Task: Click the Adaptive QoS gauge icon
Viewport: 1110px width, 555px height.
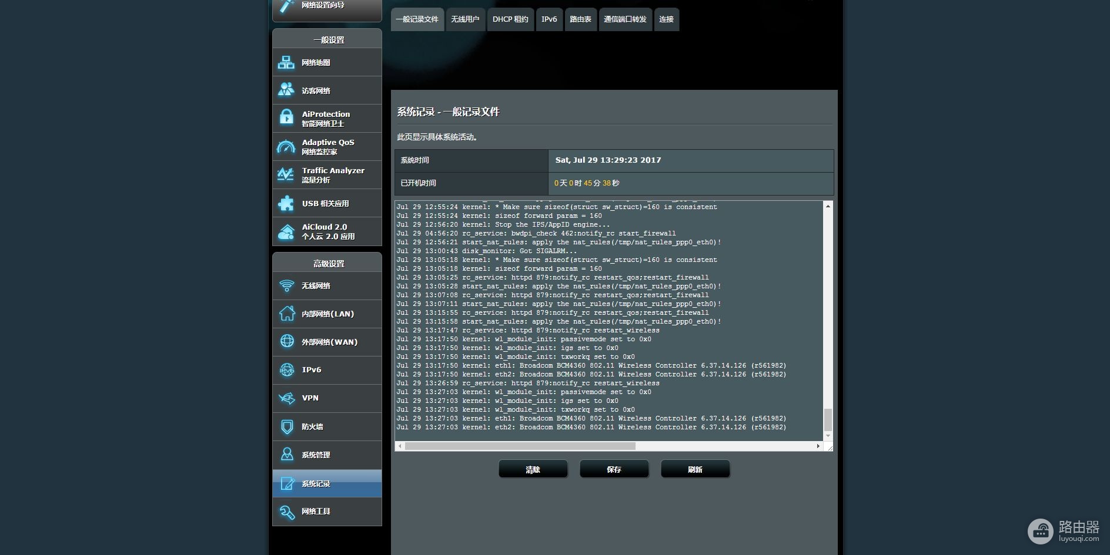Action: 286,147
